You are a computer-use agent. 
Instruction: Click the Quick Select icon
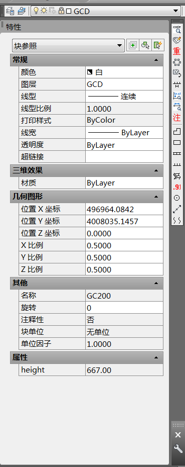point(158,46)
